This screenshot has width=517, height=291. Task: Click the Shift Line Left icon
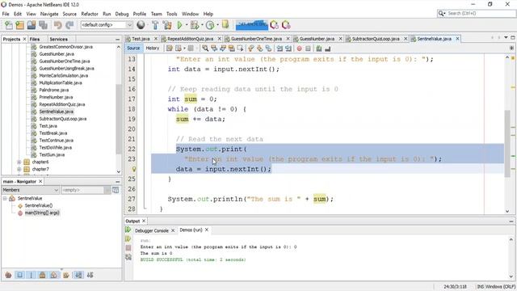coord(280,48)
